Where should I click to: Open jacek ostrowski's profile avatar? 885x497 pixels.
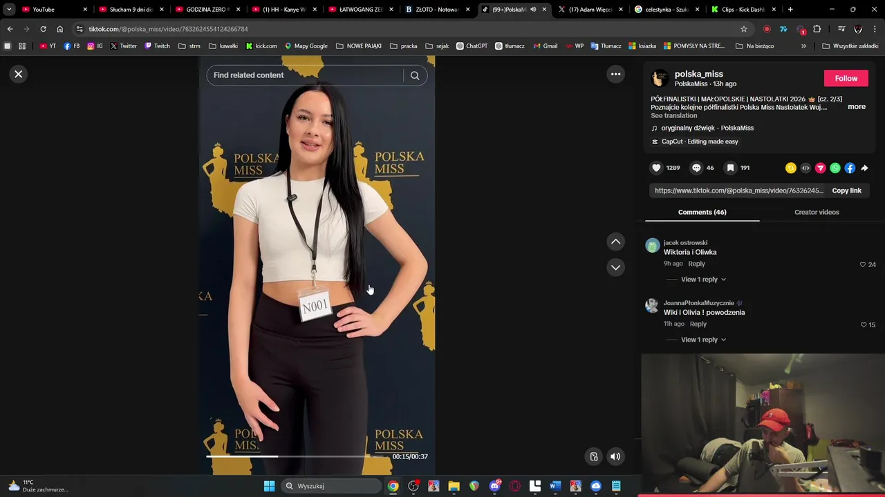point(653,246)
